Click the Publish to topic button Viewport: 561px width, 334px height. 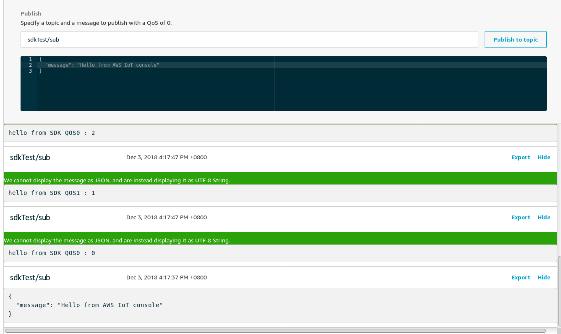click(515, 39)
